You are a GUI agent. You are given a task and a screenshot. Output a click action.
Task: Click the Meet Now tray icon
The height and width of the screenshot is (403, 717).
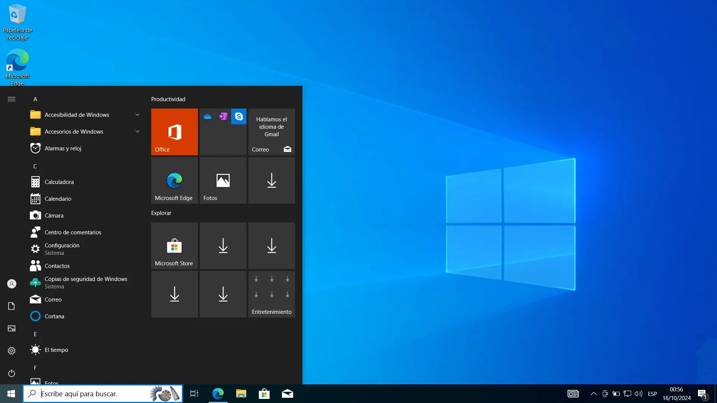pos(605,394)
